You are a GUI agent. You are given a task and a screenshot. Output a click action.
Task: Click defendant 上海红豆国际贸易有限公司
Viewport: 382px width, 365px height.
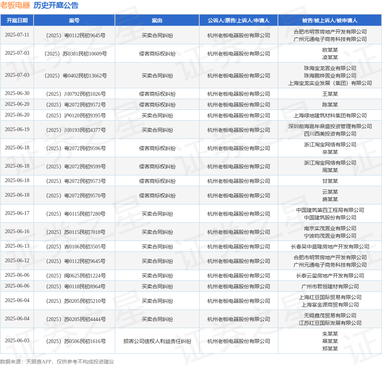330,297
